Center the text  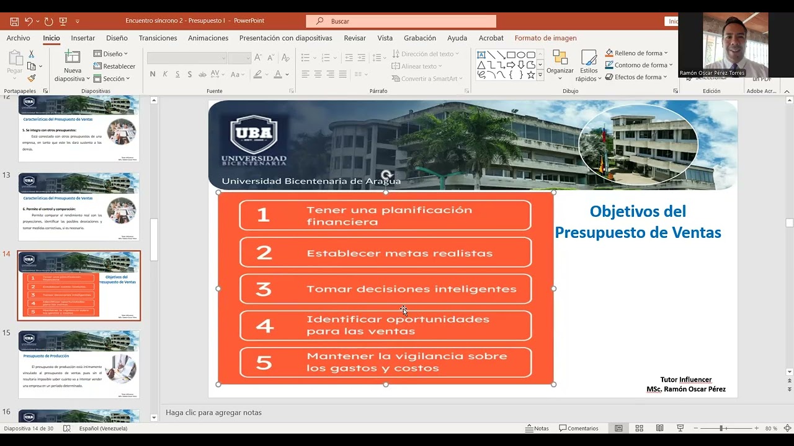pyautogui.click(x=318, y=74)
